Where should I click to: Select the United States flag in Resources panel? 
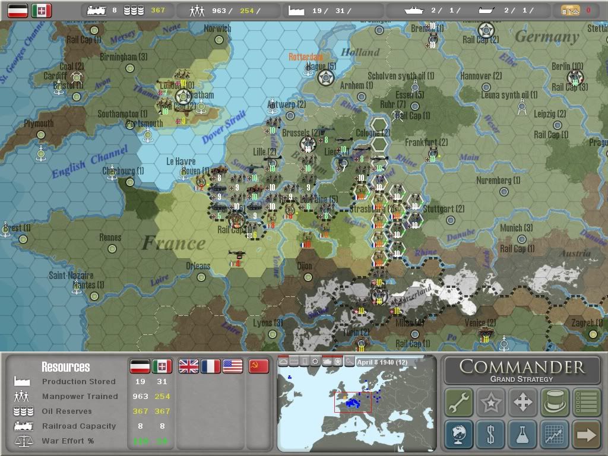pyautogui.click(x=233, y=366)
